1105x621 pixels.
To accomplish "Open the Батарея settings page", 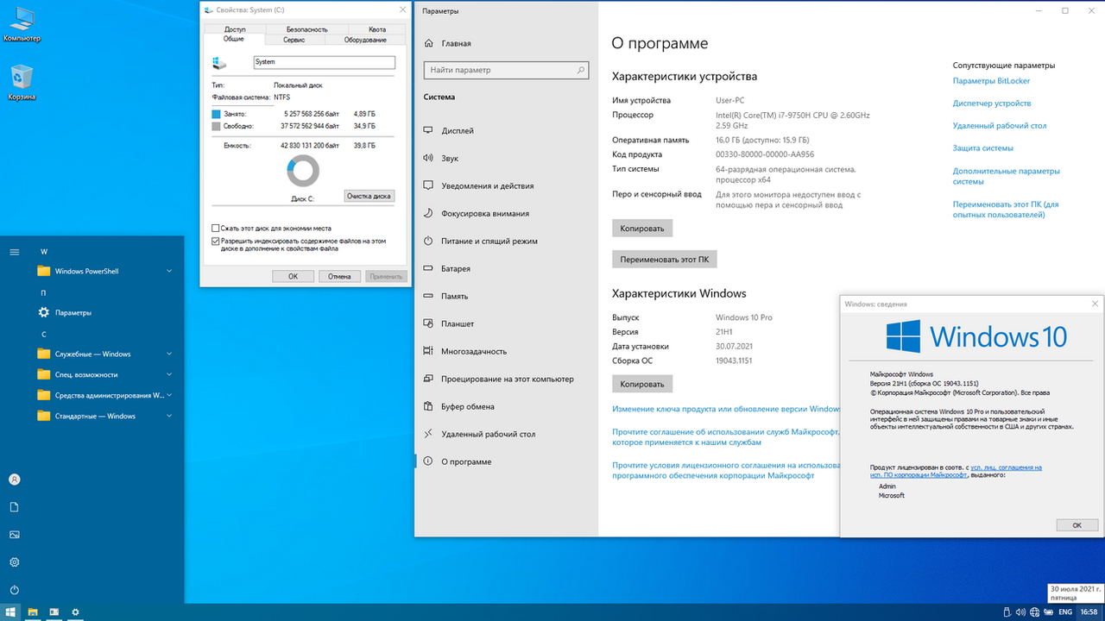I will (x=455, y=269).
